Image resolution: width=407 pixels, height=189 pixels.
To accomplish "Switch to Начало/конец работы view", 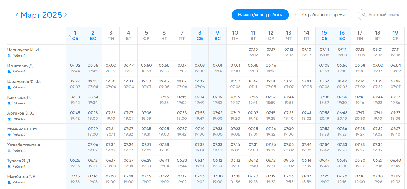I will [260, 15].
